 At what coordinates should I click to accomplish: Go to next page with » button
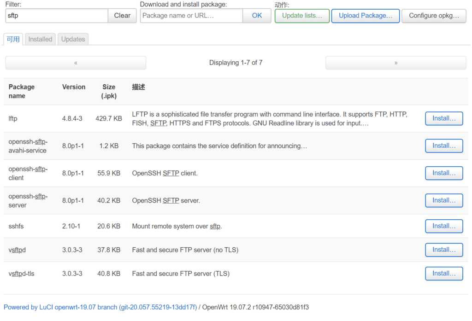[x=396, y=63]
